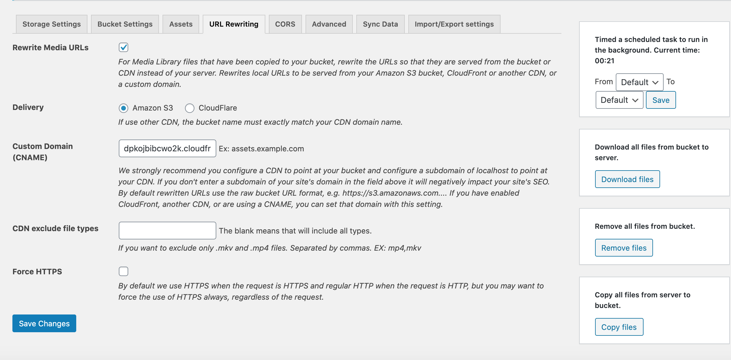Viewport: 731px width, 360px height.
Task: Open the Storage Settings tab
Action: (x=51, y=24)
